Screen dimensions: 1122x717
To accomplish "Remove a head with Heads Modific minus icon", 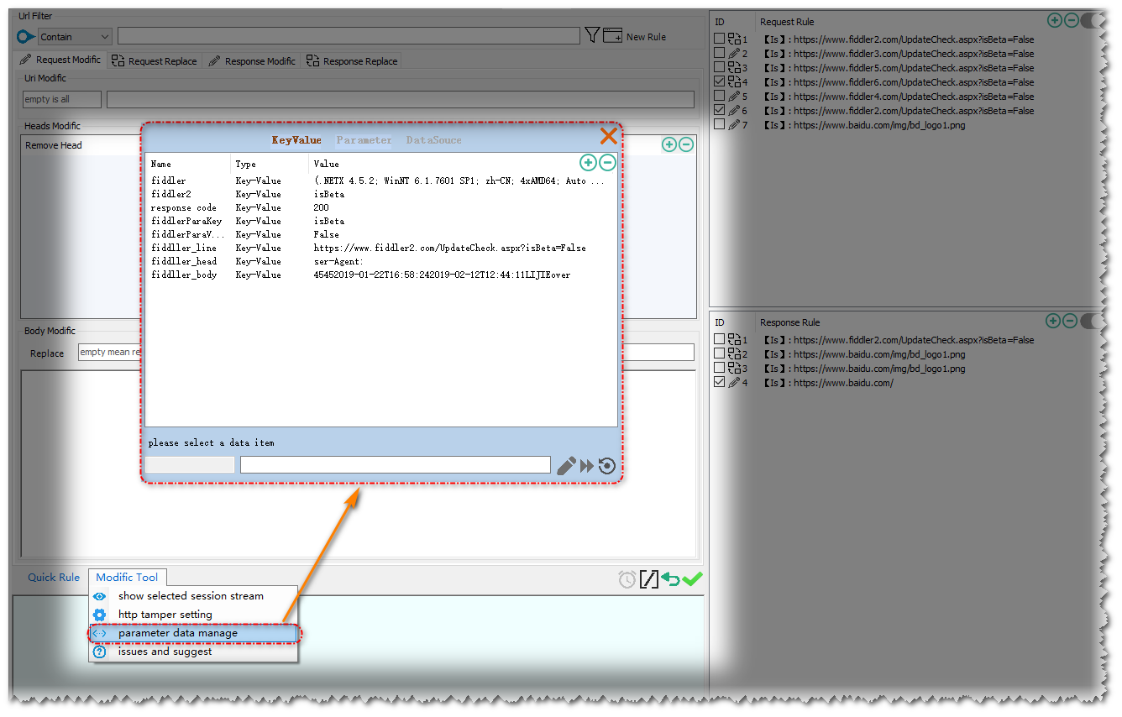I will click(686, 144).
